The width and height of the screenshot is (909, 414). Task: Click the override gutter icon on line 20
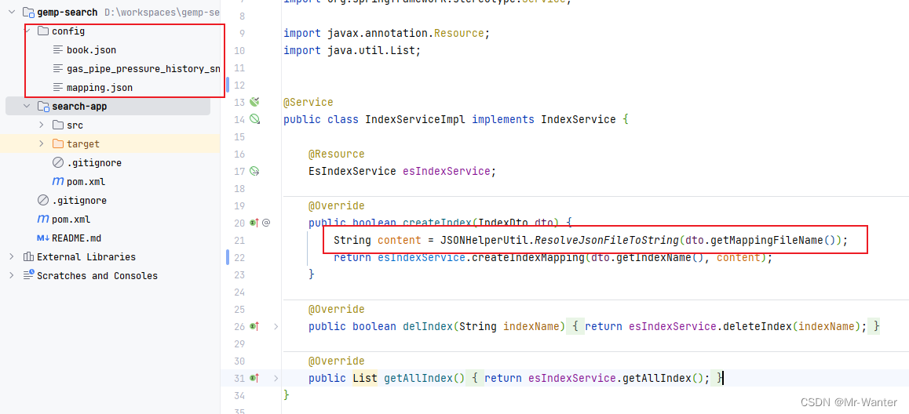(254, 223)
